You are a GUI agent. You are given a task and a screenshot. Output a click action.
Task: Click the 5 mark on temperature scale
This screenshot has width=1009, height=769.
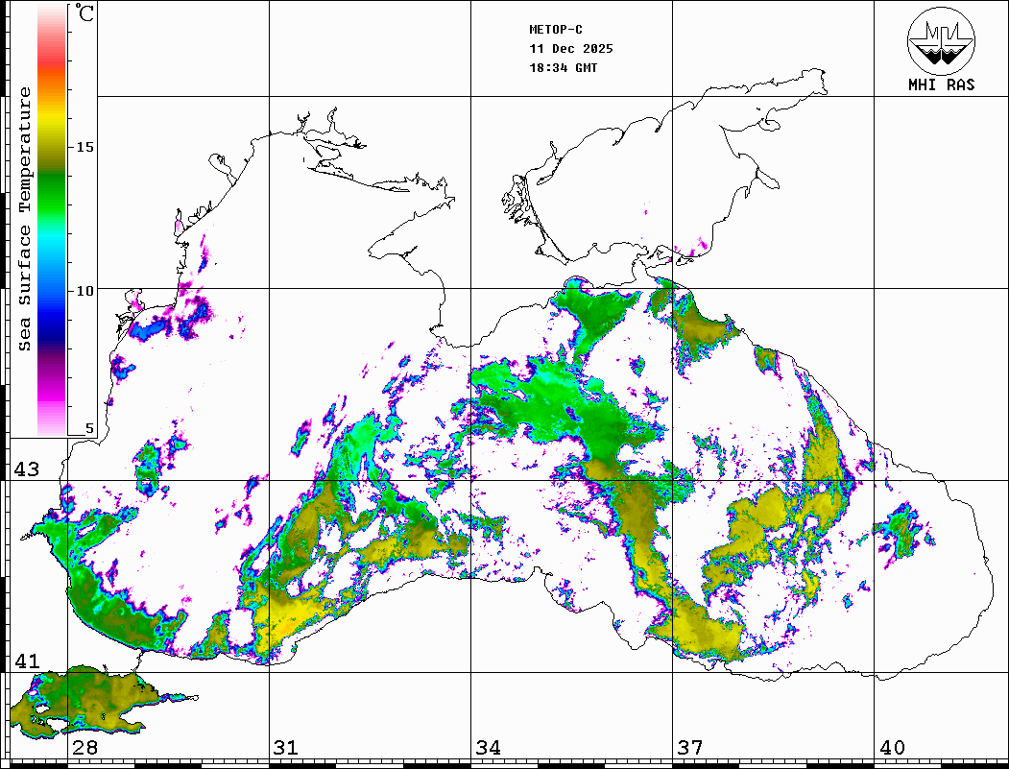coord(90,429)
